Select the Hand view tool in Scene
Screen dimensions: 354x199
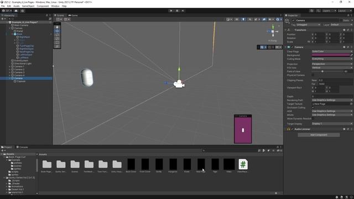coord(57,27)
